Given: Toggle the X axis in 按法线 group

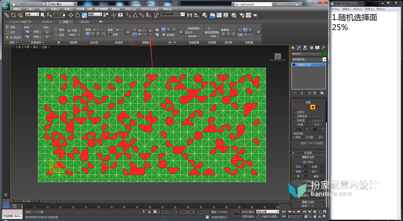Looking at the screenshot, I should pos(88,34).
